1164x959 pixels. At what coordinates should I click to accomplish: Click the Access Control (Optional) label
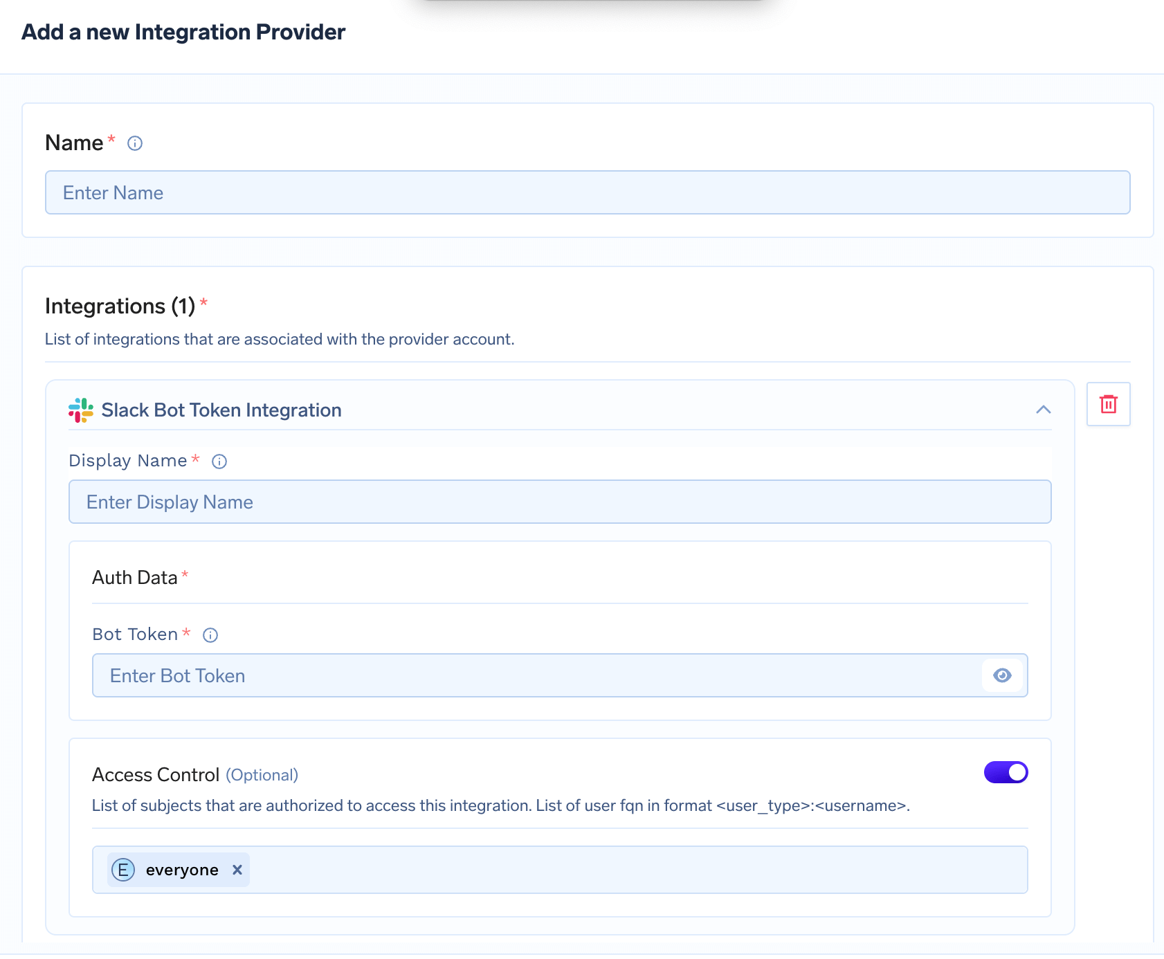click(x=195, y=775)
